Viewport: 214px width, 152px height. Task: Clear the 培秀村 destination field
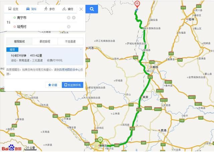tap(69, 27)
